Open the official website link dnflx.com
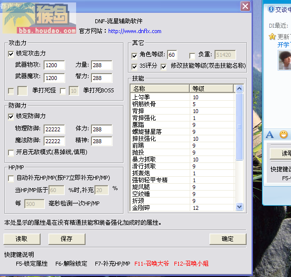Image resolution: width=291 pixels, height=277 pixels. 135,31
